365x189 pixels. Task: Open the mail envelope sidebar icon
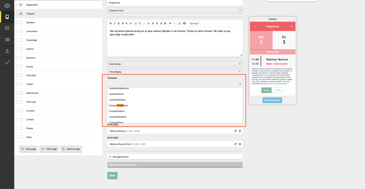click(7, 39)
